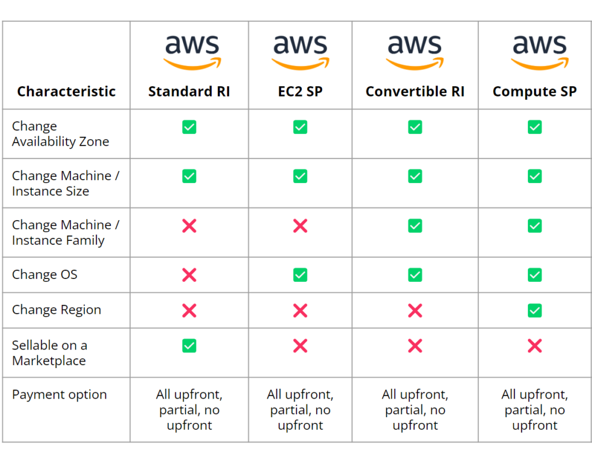Click red X for EC2 SP Sellable on Marketplace
The width and height of the screenshot is (592, 461).
[300, 346]
